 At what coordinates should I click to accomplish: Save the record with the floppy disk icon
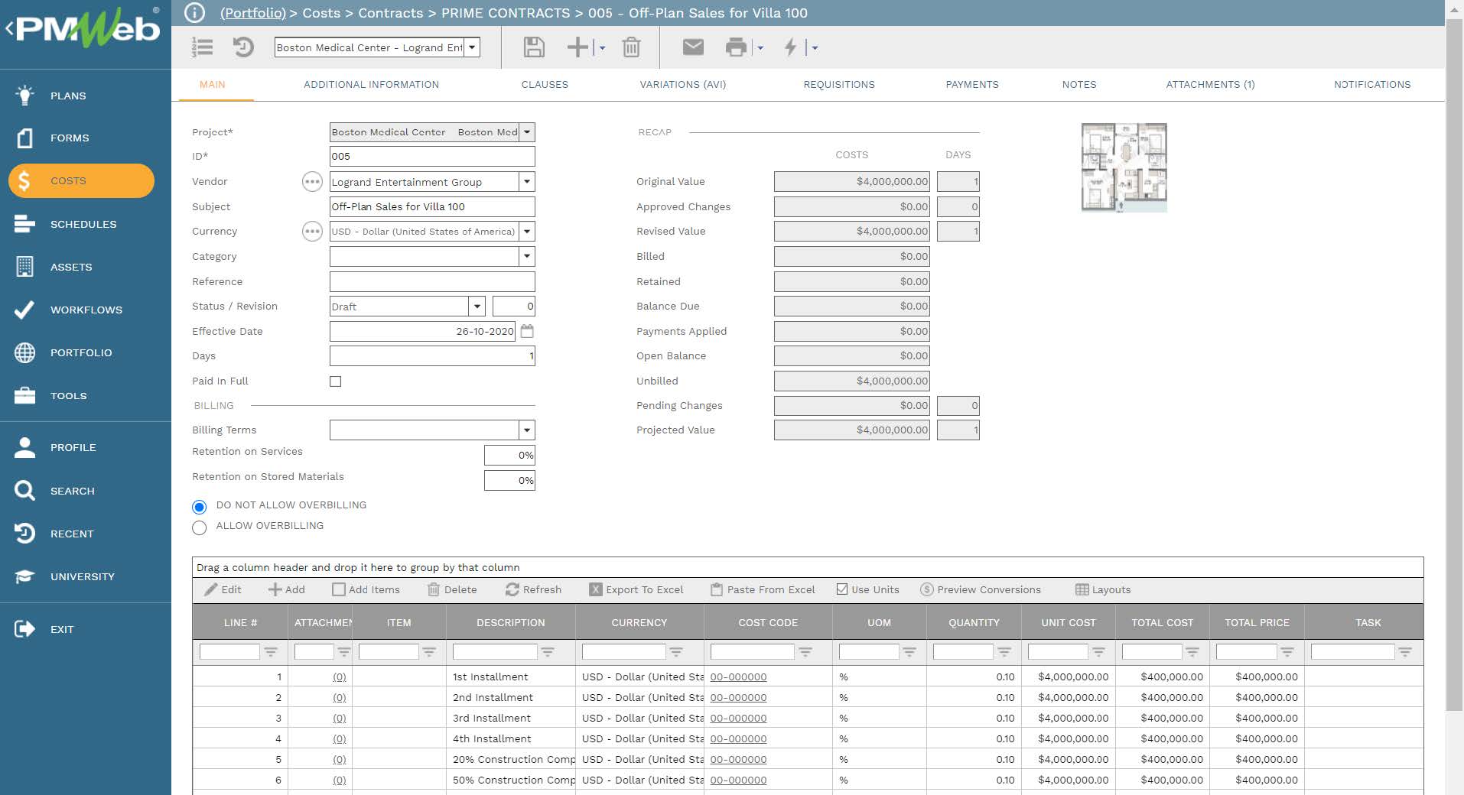(534, 47)
